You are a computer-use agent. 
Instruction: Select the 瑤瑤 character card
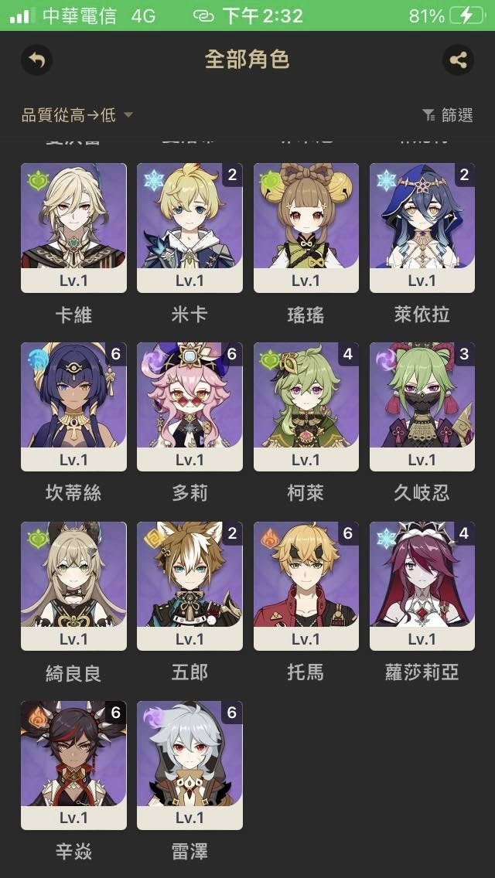point(306,228)
